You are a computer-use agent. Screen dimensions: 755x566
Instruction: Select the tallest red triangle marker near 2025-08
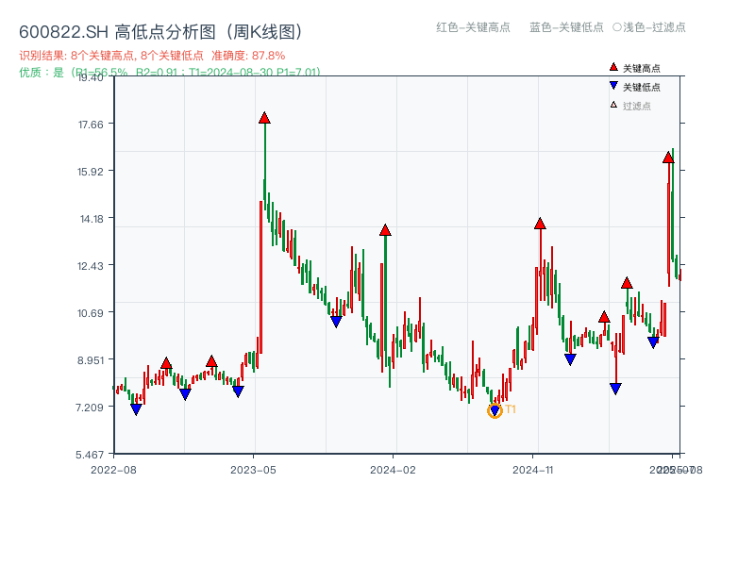[x=669, y=158]
